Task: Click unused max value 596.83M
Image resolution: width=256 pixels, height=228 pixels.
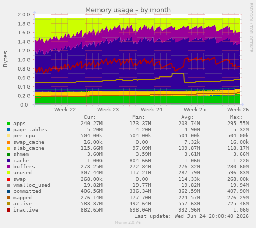Action: (238, 173)
